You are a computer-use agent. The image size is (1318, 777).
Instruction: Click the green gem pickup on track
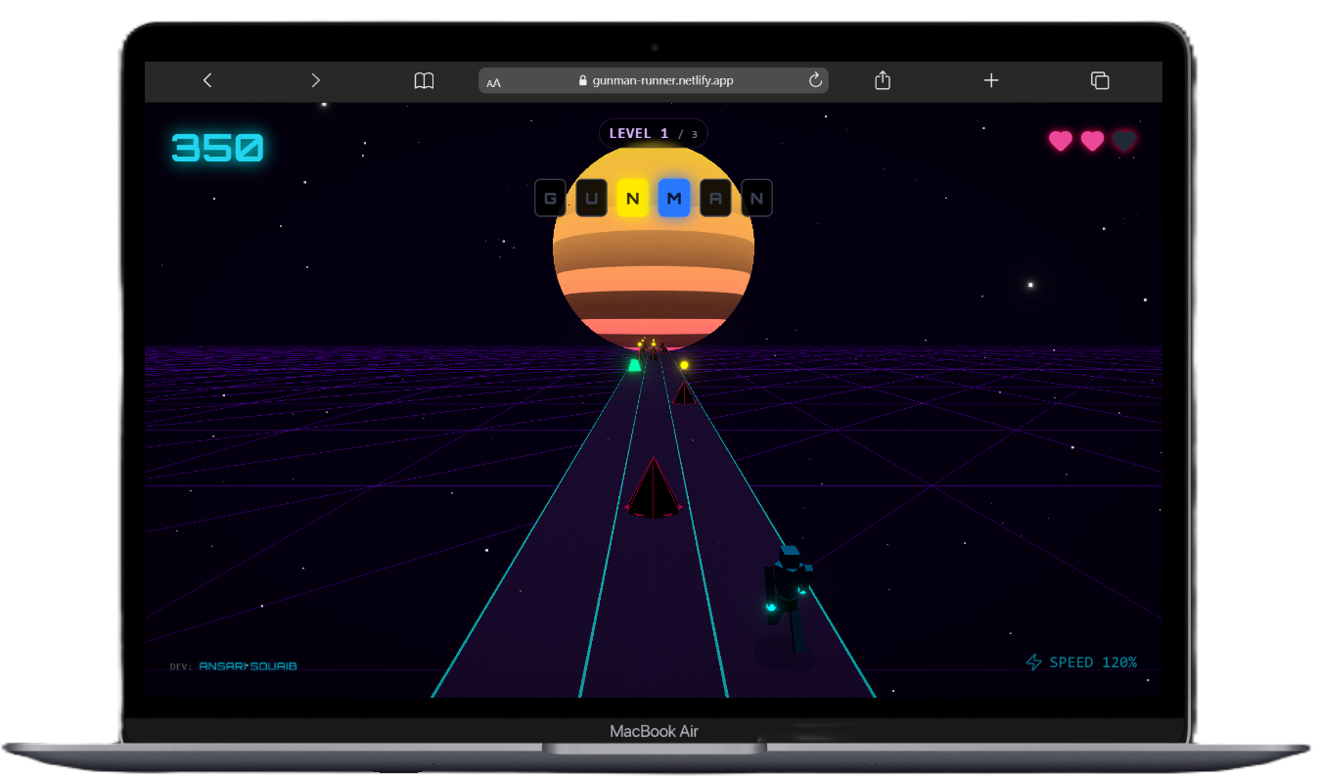[x=634, y=365]
